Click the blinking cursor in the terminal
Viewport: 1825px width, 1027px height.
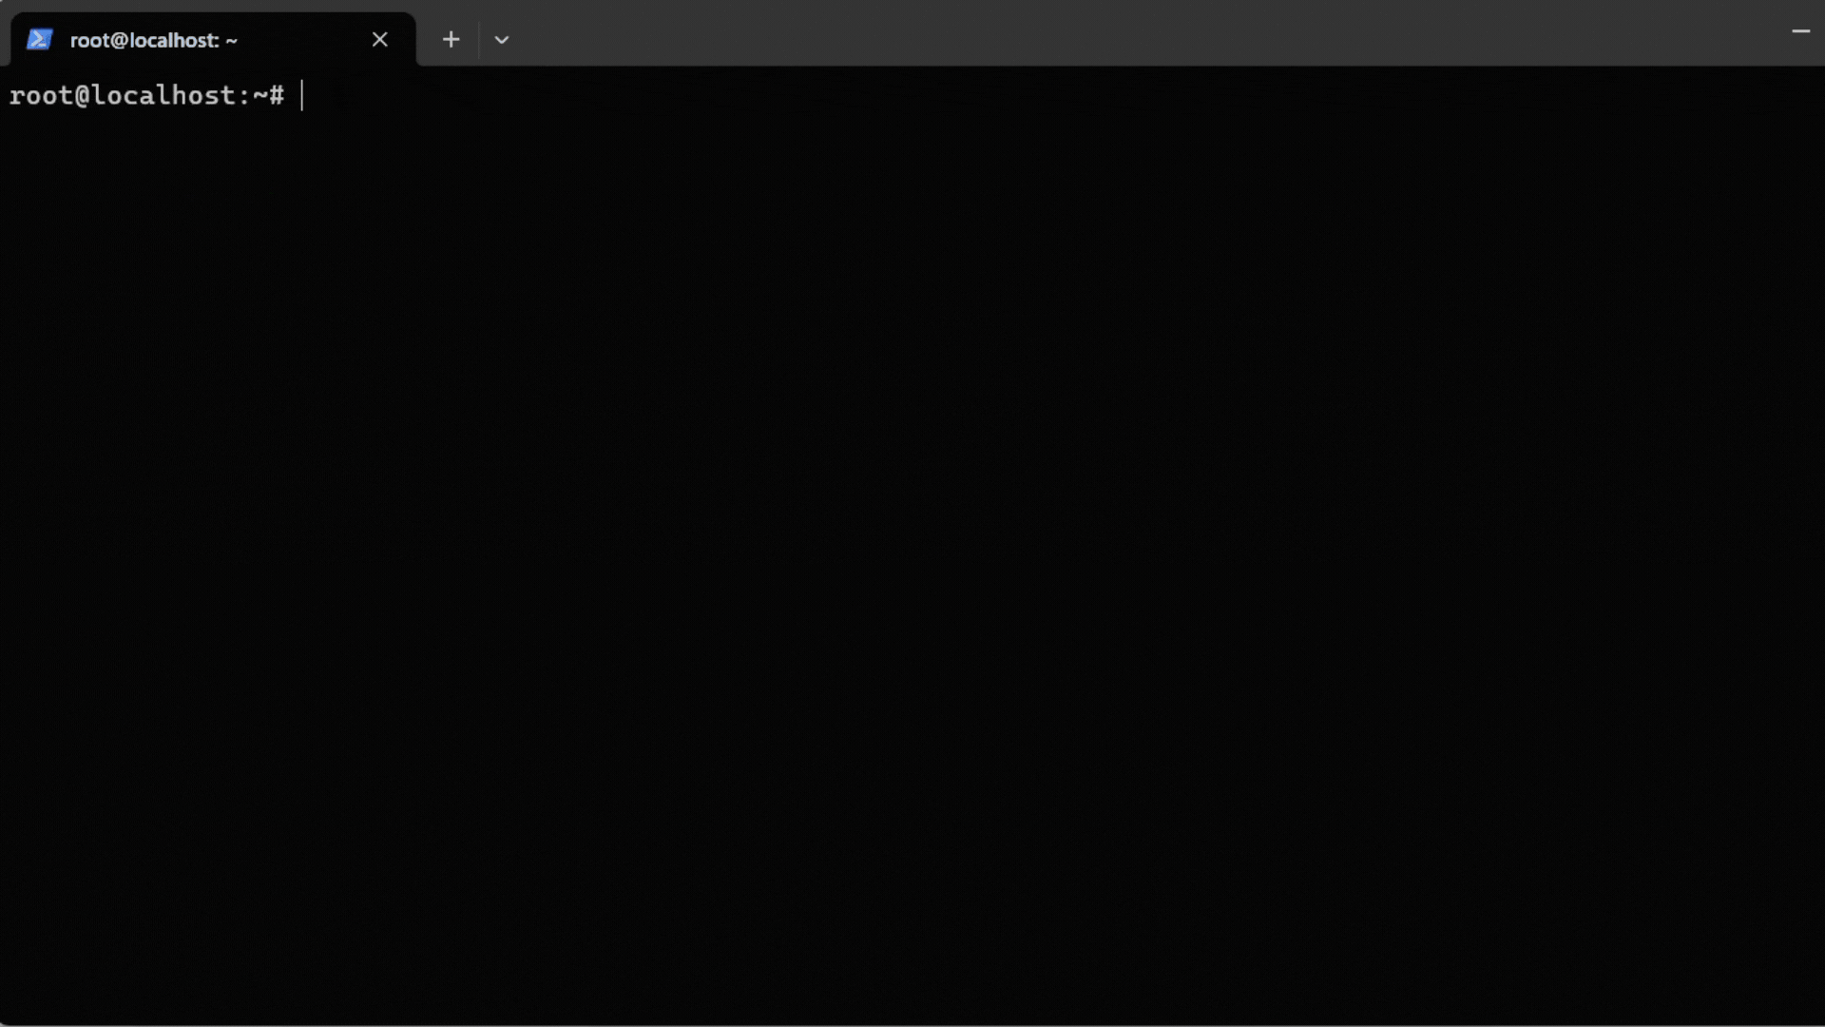(302, 95)
